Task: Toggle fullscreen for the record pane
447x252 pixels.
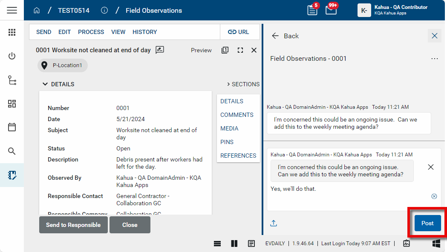Action: 240,50
